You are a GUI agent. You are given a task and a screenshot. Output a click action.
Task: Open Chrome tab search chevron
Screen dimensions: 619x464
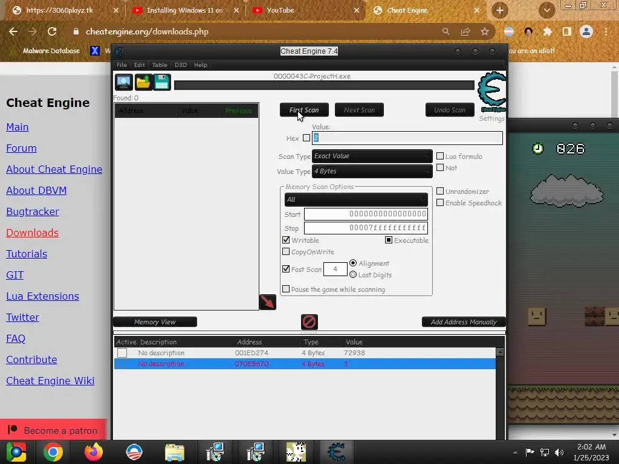coord(546,10)
